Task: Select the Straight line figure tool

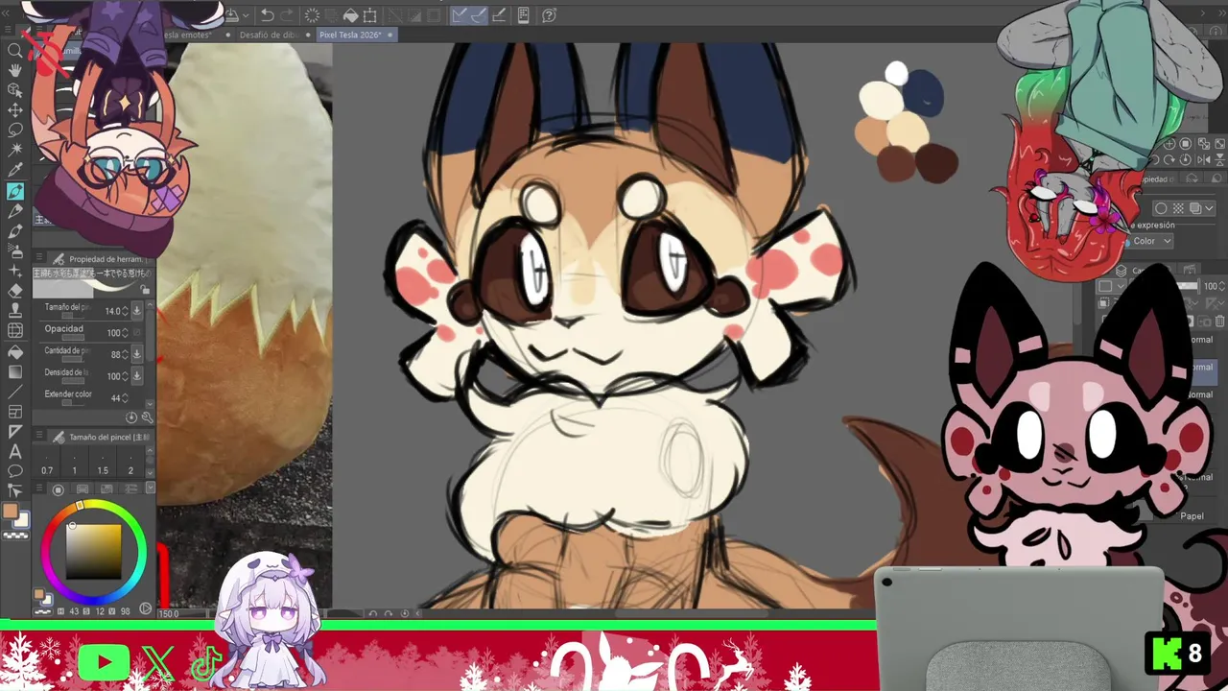Action: pyautogui.click(x=14, y=392)
